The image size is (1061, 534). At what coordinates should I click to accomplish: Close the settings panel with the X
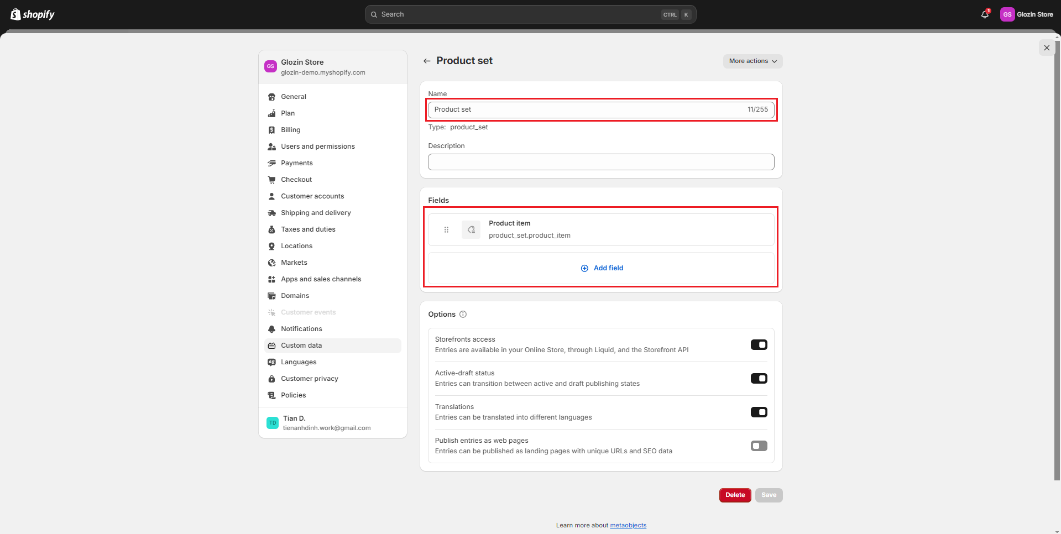pyautogui.click(x=1047, y=48)
